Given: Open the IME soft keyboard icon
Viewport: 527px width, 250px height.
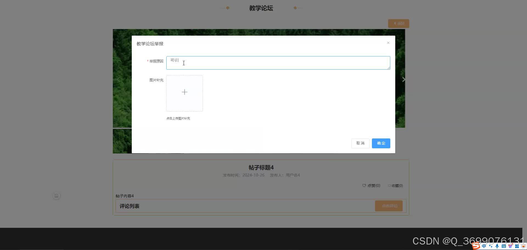Looking at the screenshot, I should point(504,246).
